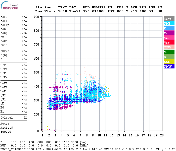Viewport: 176px width, 151px height.
Task: Click the hmE parameter label
Action: pos(3,91)
